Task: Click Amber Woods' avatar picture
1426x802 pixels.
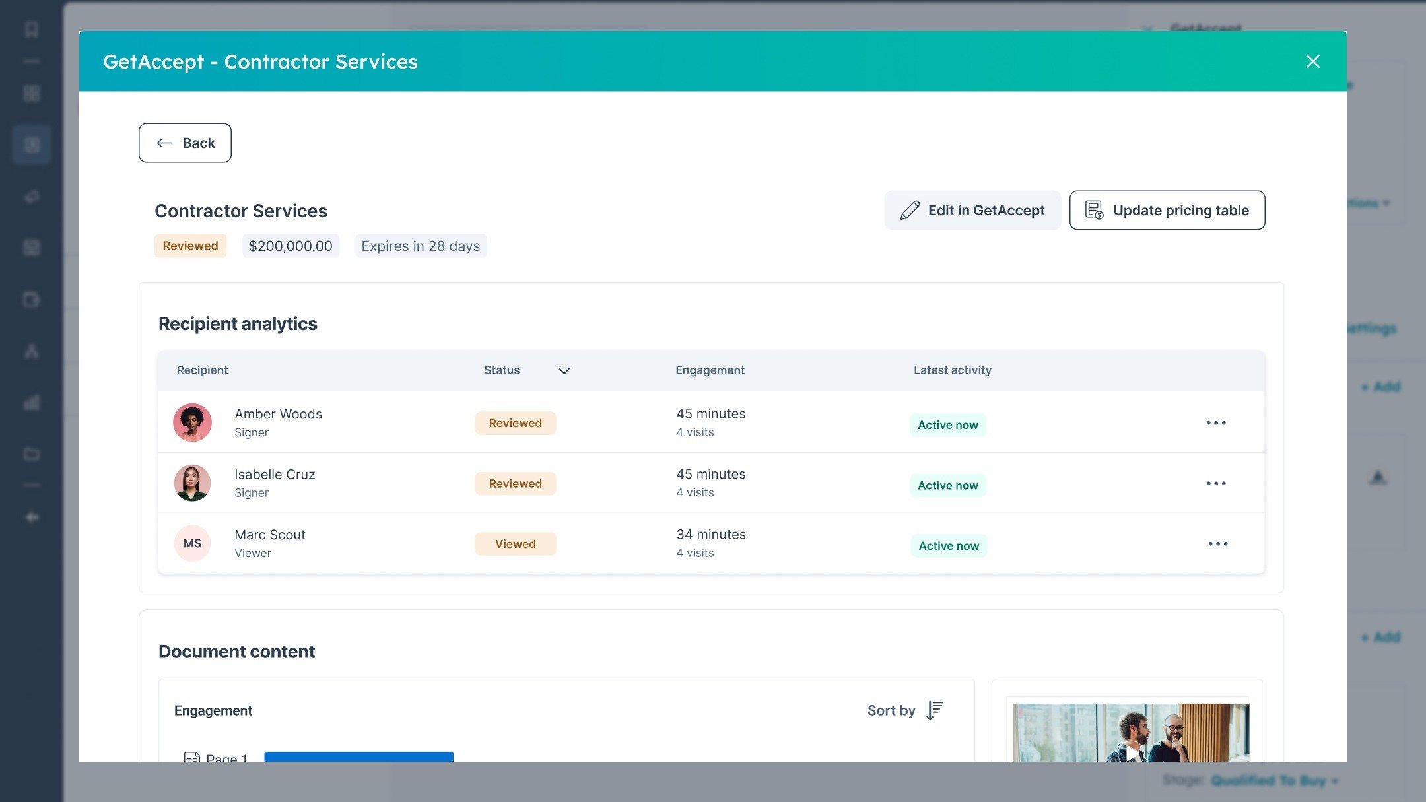Action: click(192, 422)
